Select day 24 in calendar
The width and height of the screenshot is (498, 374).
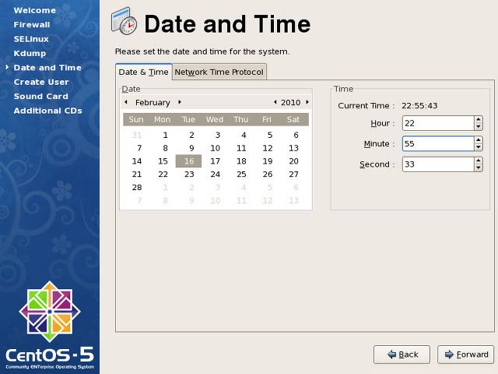click(215, 174)
